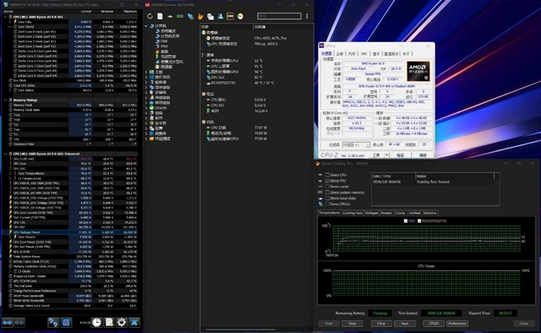Click the Save button in stability test
Image resolution: width=541 pixels, height=333 pixels.
(404, 324)
